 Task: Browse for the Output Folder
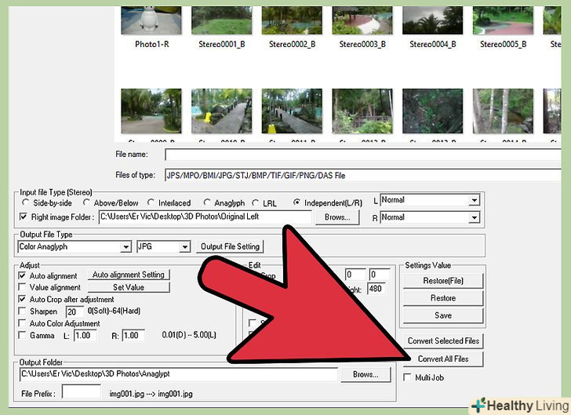pos(366,374)
